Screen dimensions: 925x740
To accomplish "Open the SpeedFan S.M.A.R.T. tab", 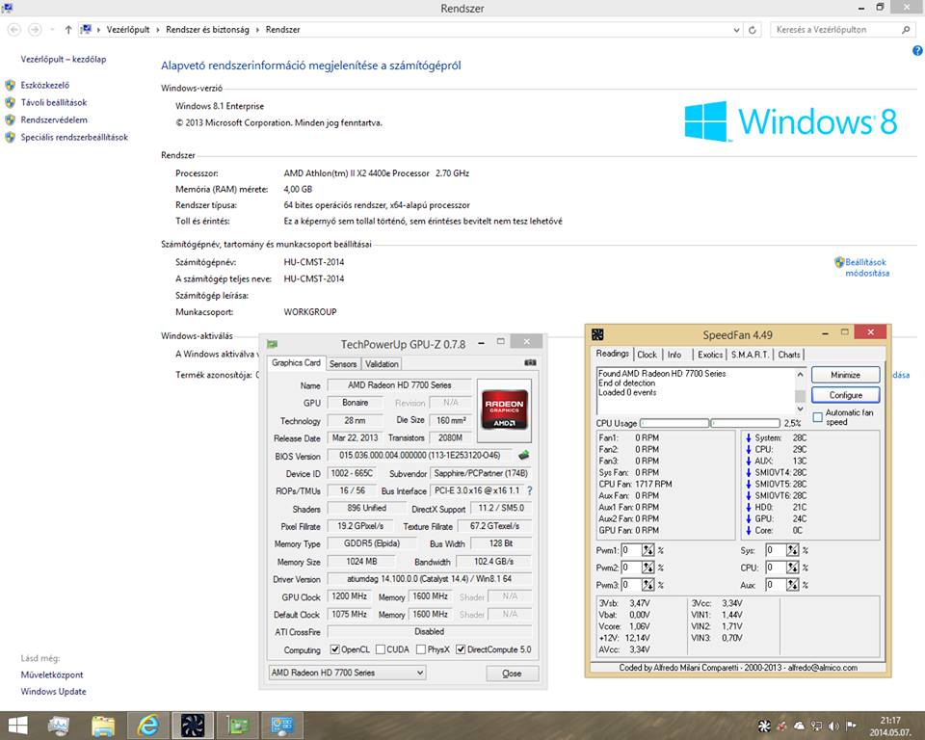I will 750,354.
